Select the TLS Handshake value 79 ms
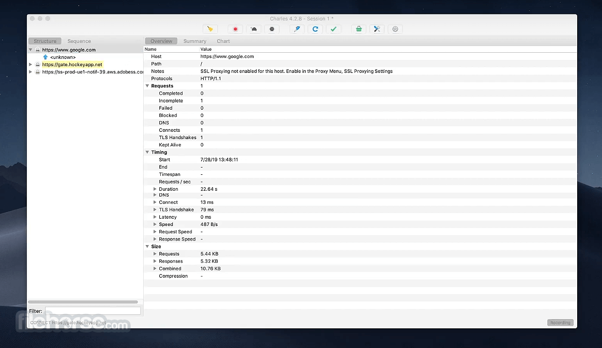The width and height of the screenshot is (602, 348). coord(207,209)
